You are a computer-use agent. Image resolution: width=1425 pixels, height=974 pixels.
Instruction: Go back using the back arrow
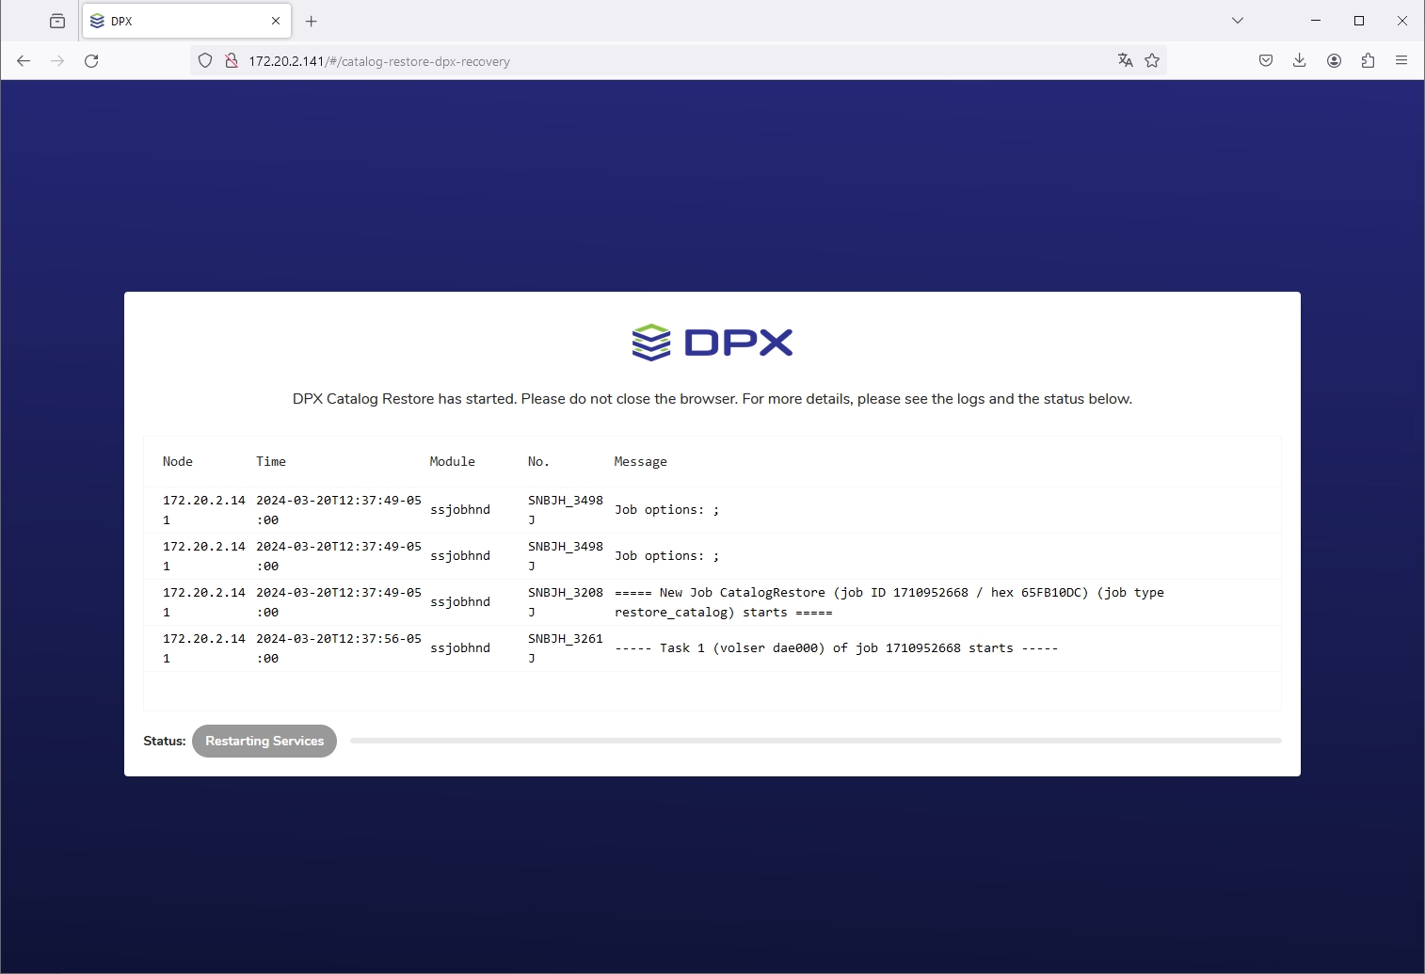click(24, 61)
